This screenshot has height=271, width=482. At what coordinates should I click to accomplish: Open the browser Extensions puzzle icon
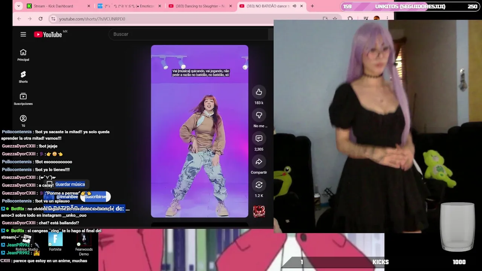(x=350, y=18)
